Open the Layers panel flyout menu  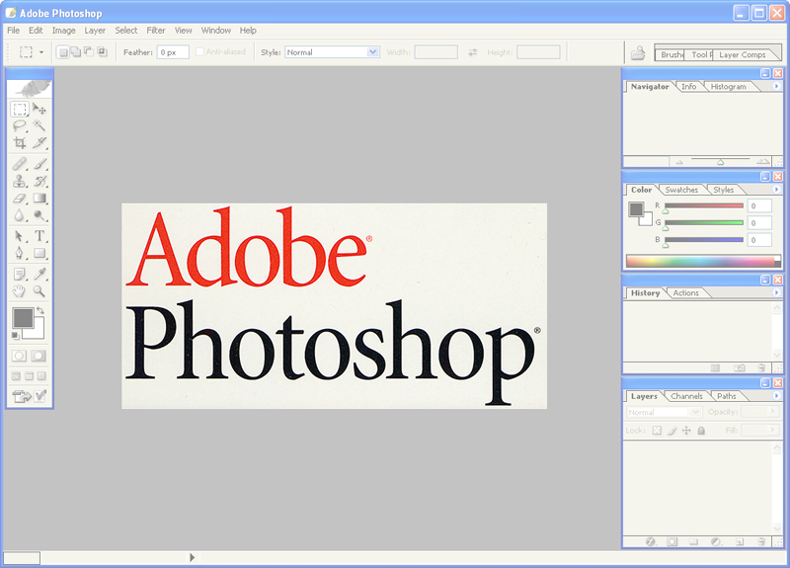point(776,396)
